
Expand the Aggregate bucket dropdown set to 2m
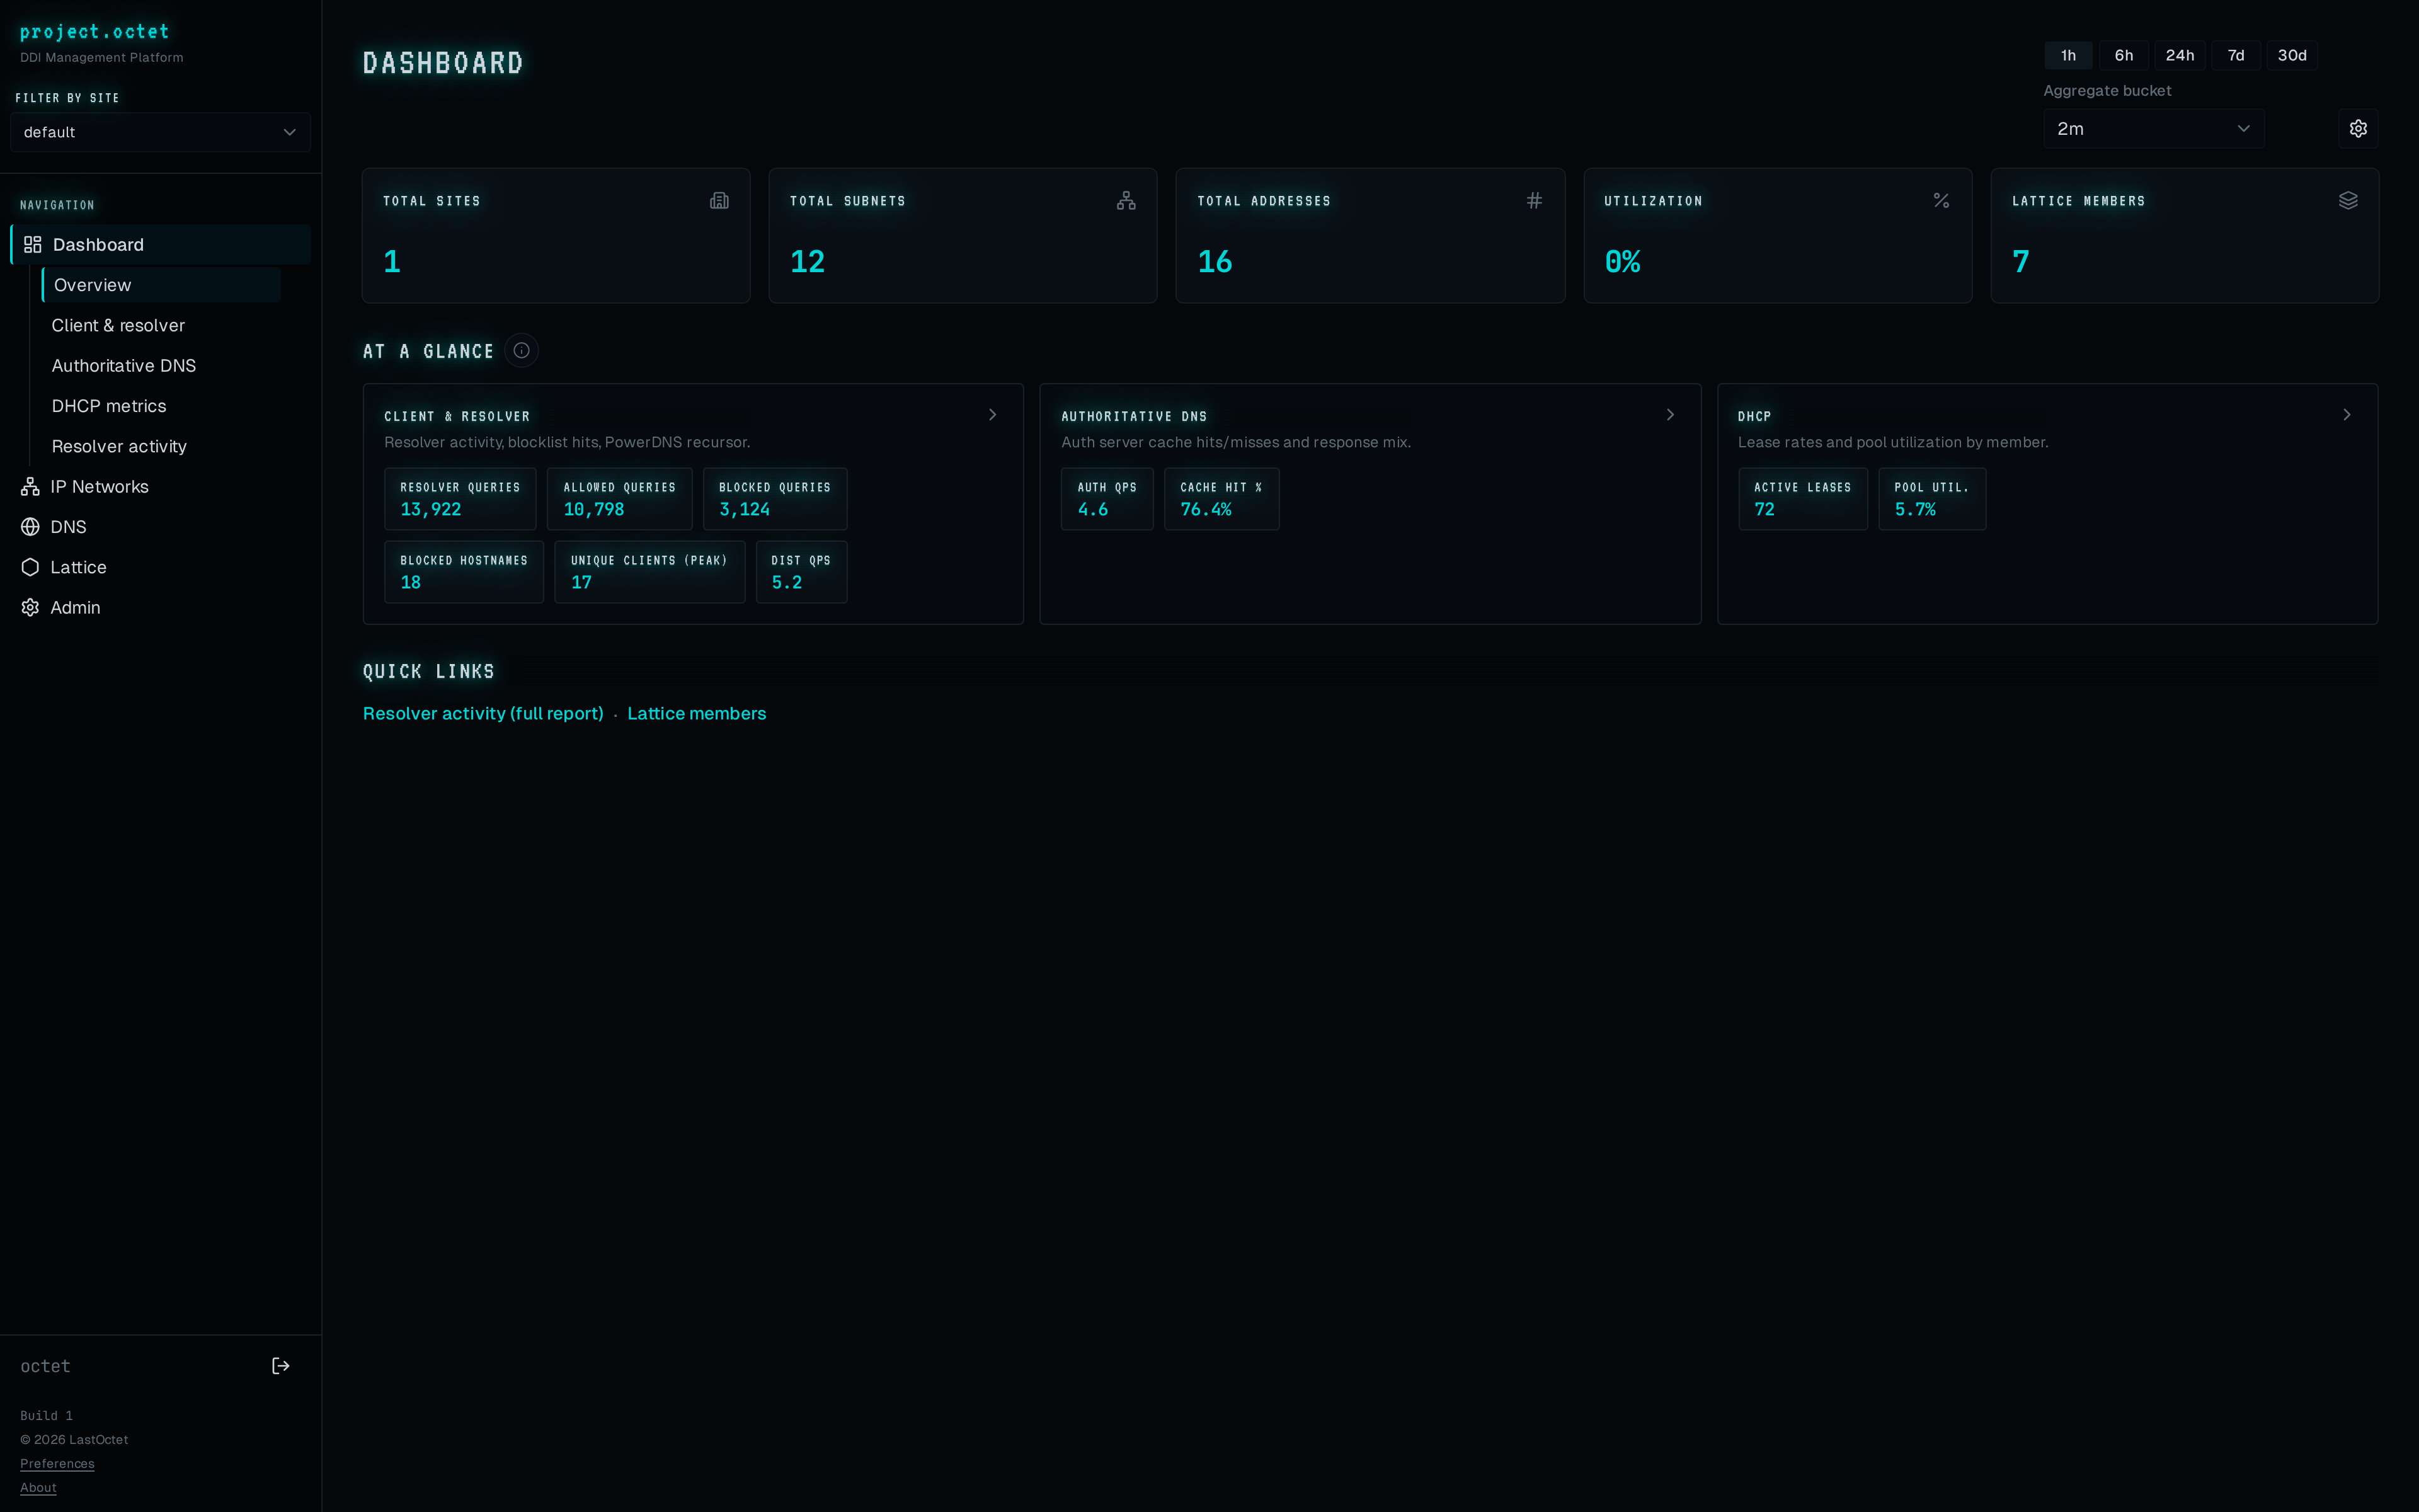tap(2153, 128)
